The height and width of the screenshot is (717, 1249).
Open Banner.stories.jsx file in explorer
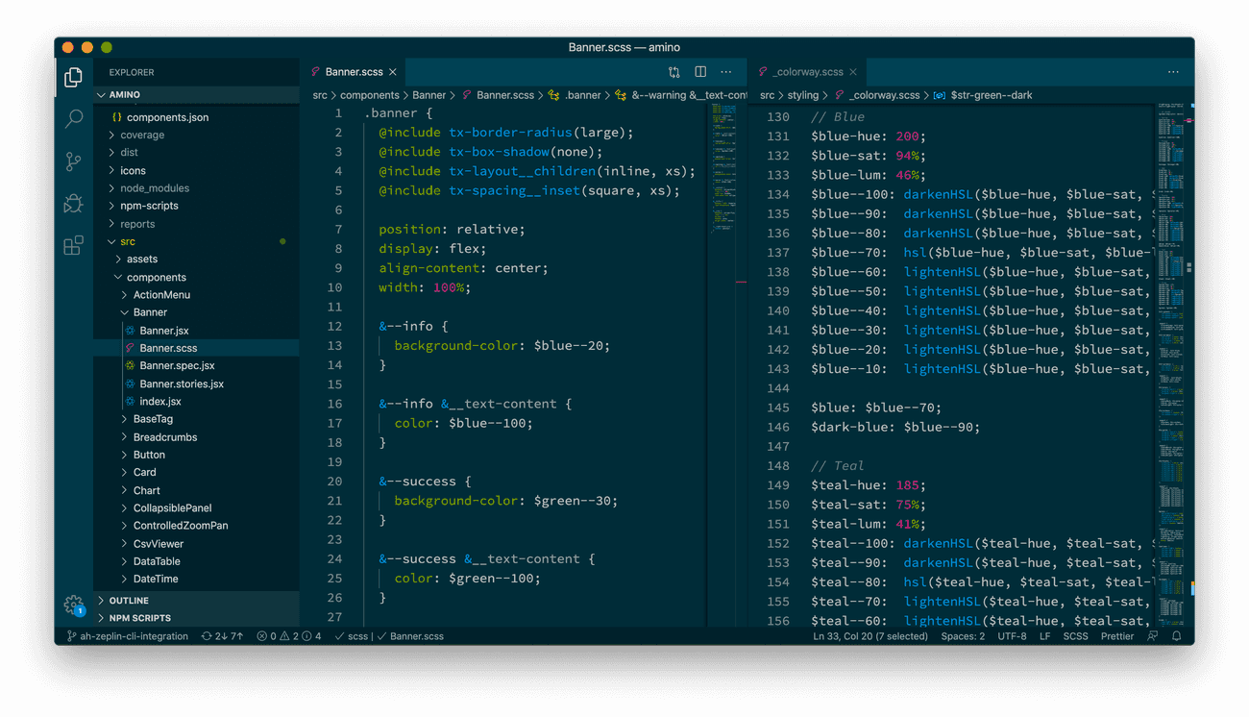point(181,383)
